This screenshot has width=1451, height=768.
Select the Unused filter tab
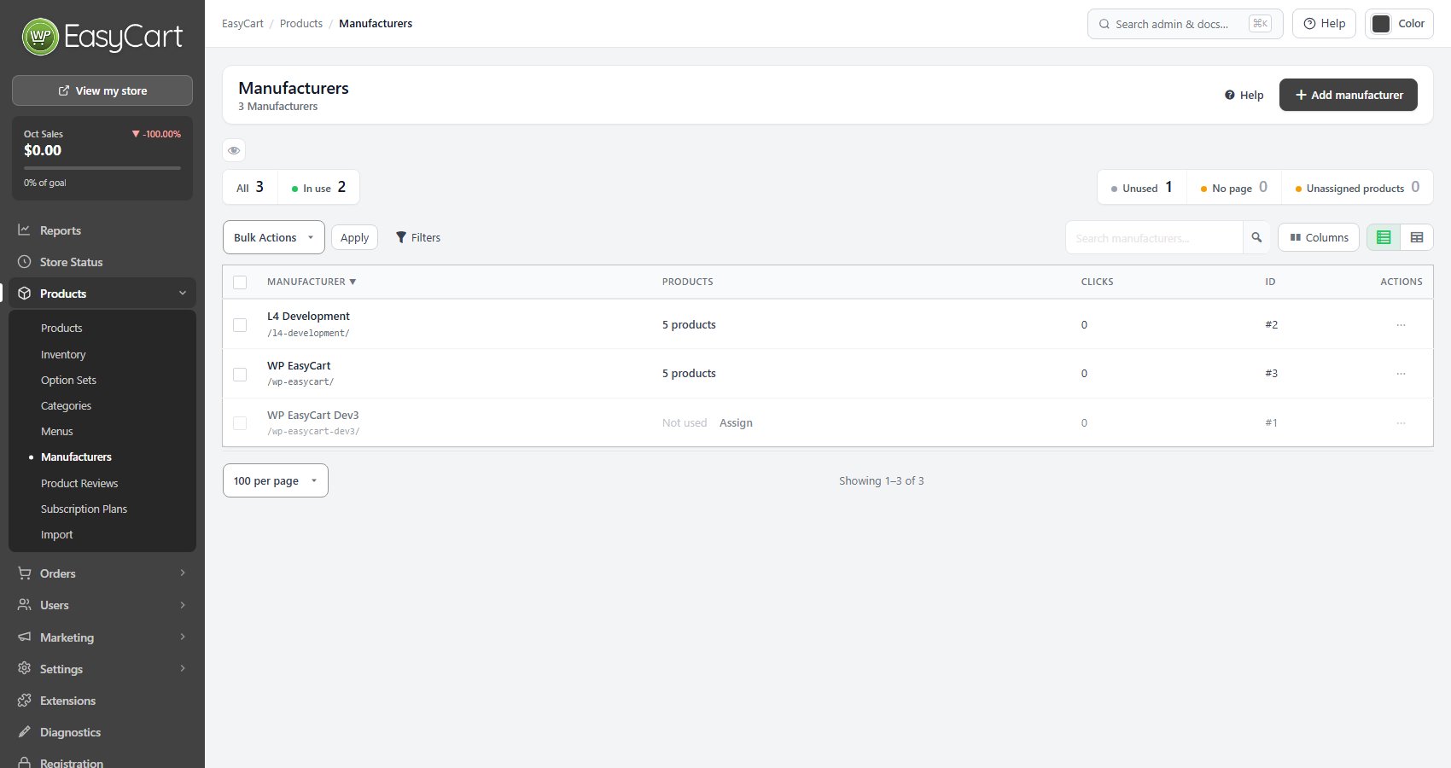tap(1142, 187)
